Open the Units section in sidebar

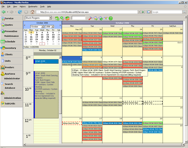[x=12, y=61]
